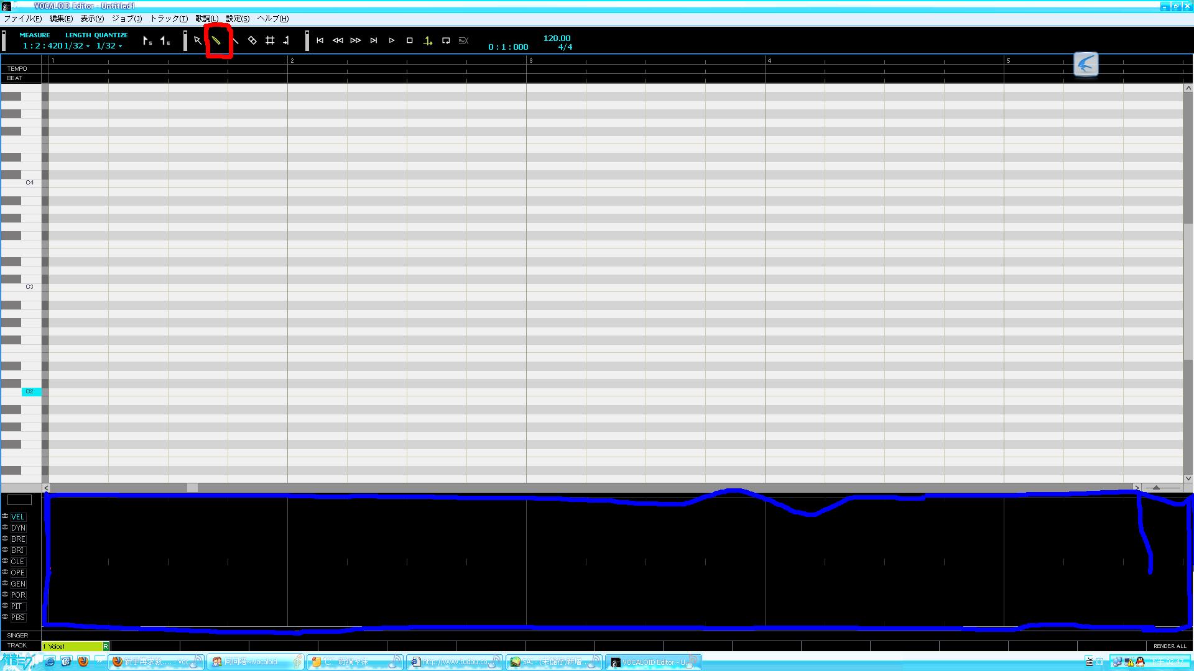Open the ファイル(F) menu
This screenshot has width=1194, height=671.
click(23, 19)
